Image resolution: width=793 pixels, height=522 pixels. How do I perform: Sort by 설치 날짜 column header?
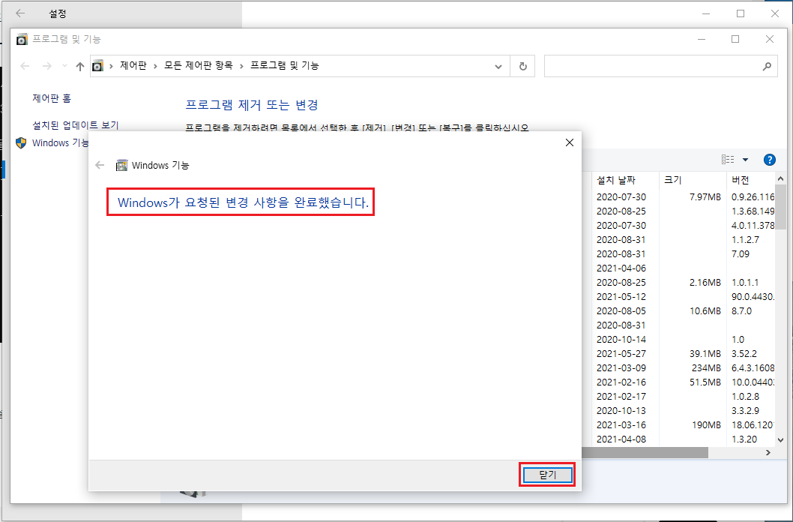(x=625, y=180)
